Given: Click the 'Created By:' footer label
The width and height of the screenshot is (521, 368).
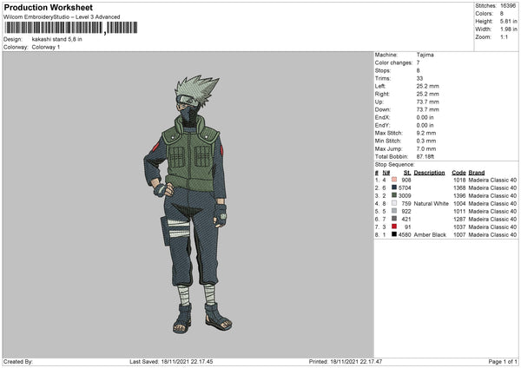Looking at the screenshot, I should point(18,361).
